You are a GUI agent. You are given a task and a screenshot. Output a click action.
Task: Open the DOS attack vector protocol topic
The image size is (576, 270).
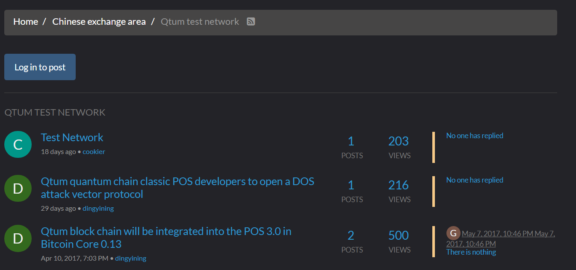pyautogui.click(x=177, y=188)
